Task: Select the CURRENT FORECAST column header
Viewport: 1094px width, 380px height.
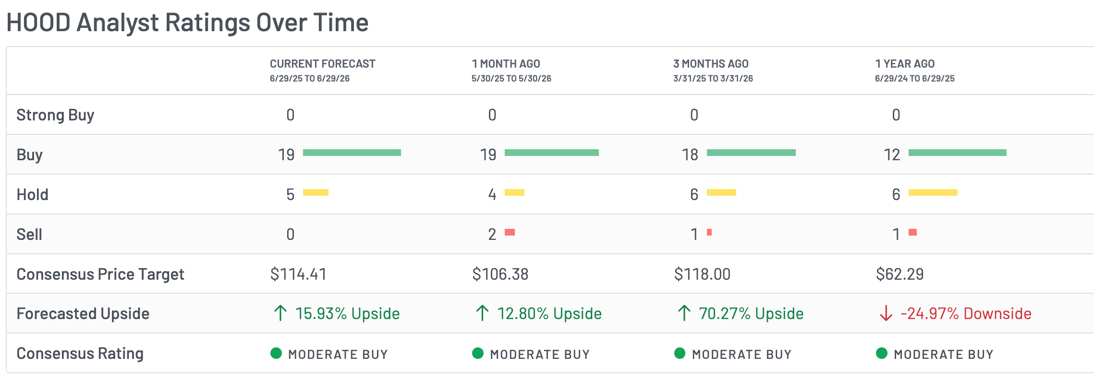Action: point(322,64)
